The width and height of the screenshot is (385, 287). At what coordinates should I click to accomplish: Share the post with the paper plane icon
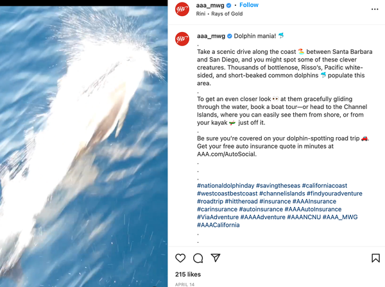[x=216, y=258]
